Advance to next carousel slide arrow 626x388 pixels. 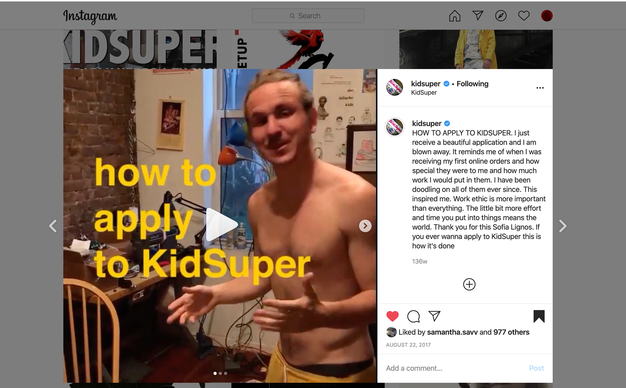(x=365, y=226)
